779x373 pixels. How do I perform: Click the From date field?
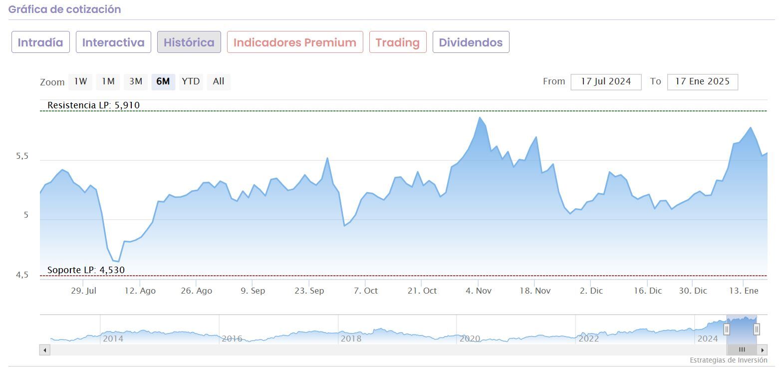(x=606, y=81)
